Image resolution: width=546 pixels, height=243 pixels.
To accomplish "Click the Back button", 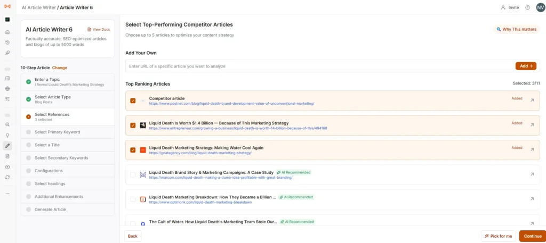I will (133, 236).
